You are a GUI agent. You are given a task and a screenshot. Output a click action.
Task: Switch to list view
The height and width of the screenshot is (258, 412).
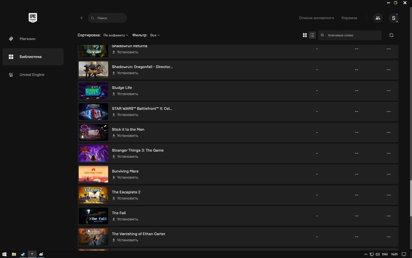click(x=312, y=35)
